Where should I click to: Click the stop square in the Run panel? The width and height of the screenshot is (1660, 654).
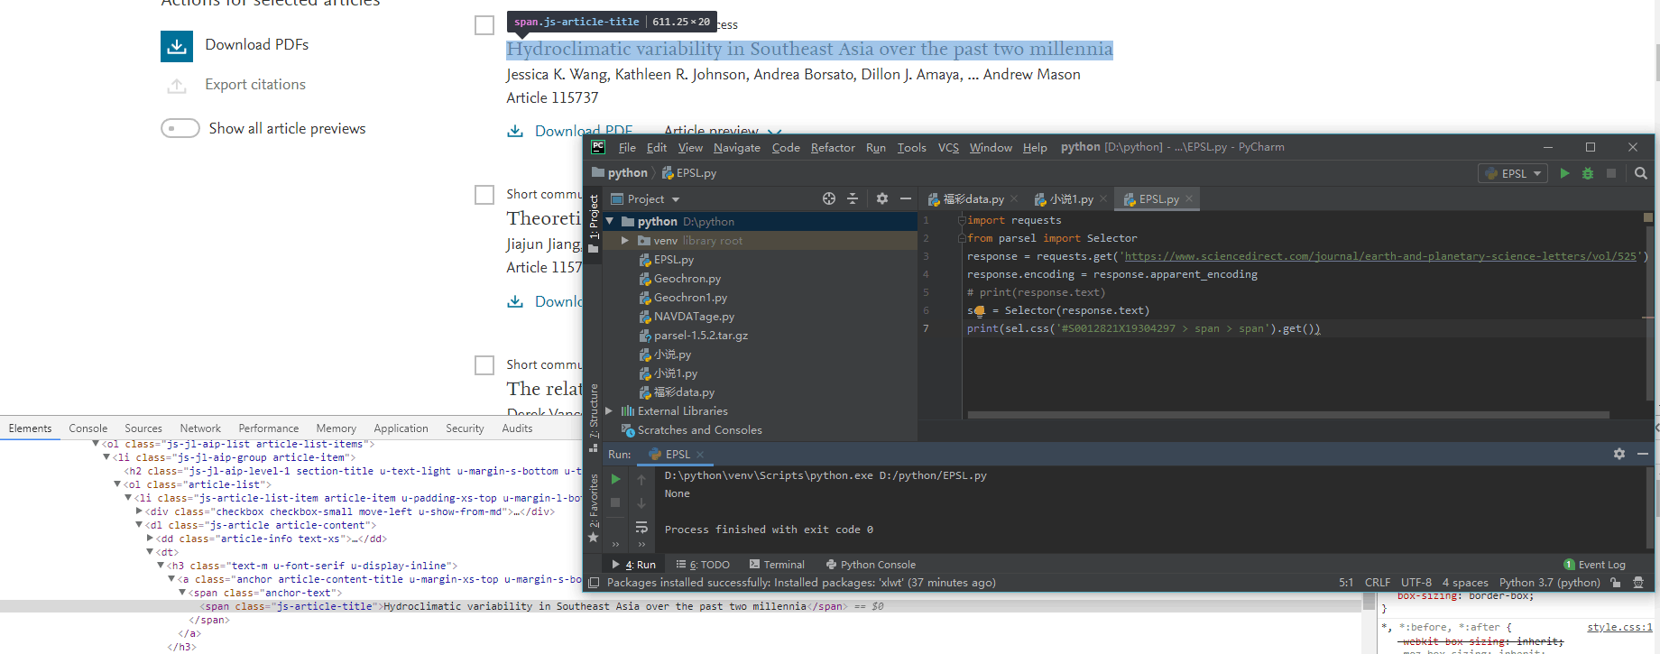click(x=616, y=502)
